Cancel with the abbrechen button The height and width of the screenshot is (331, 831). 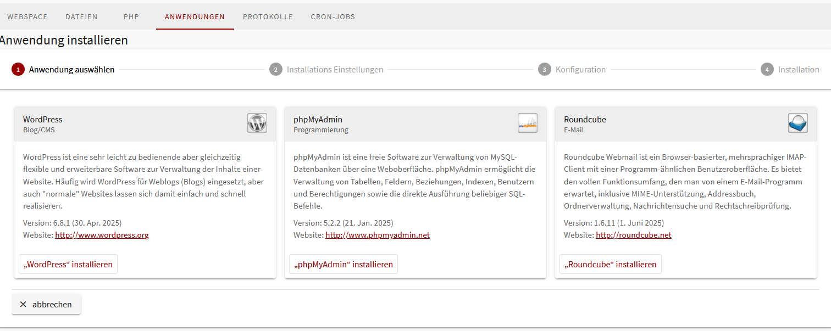46,304
